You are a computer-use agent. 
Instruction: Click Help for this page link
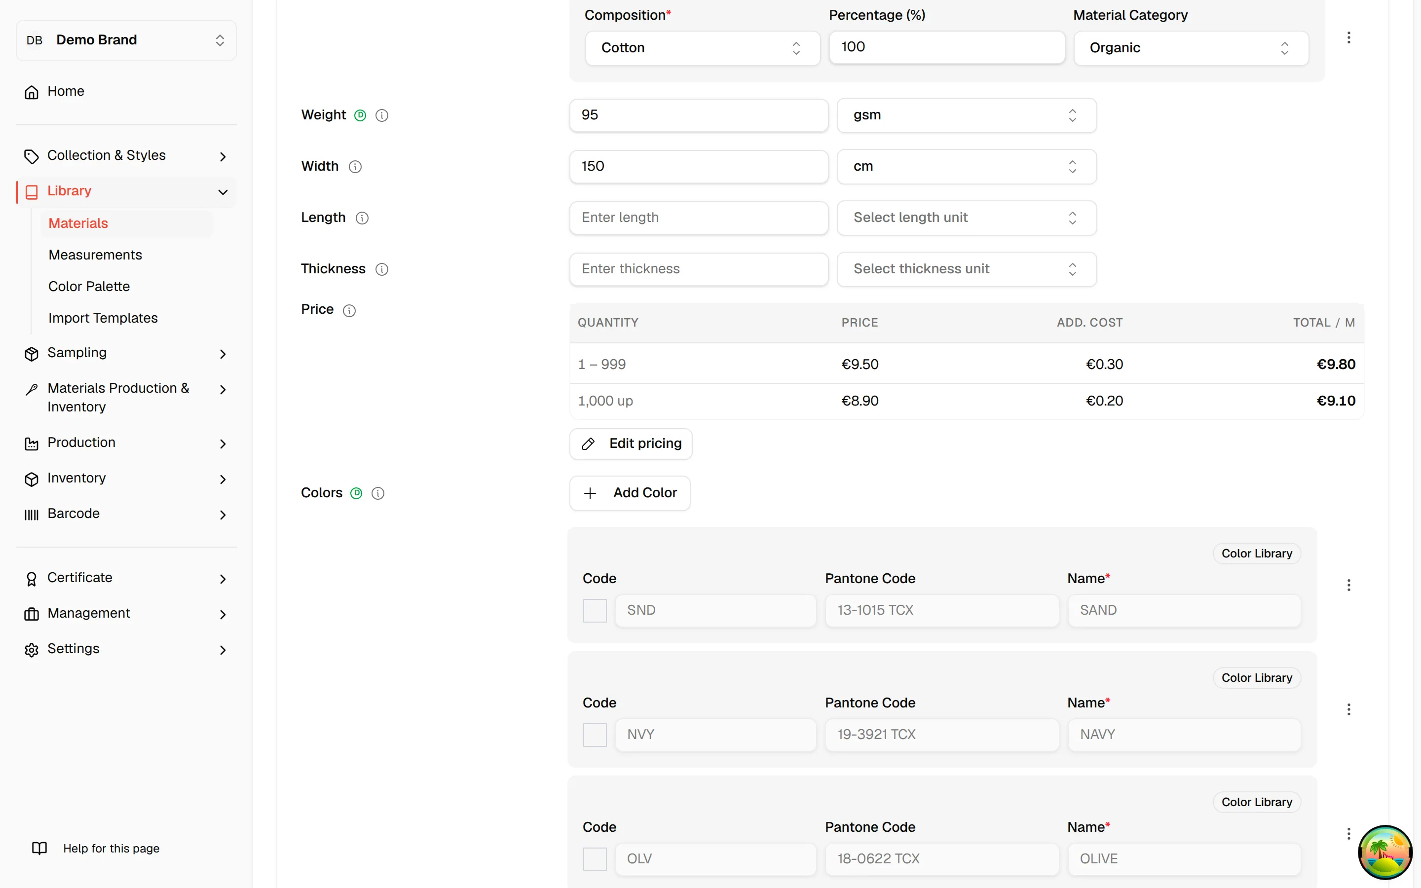[111, 849]
